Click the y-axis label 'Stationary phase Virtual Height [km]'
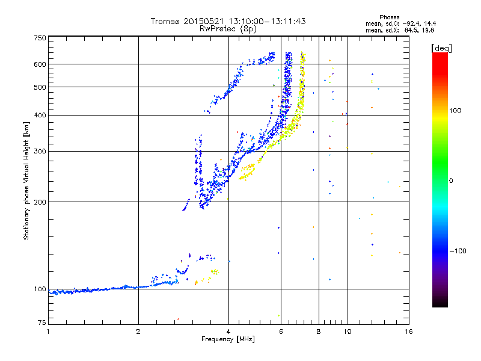 coord(26,180)
